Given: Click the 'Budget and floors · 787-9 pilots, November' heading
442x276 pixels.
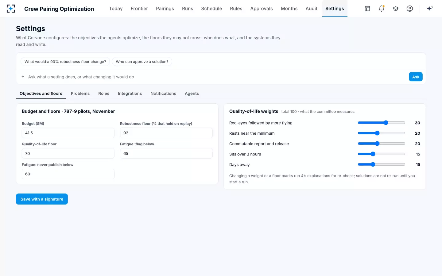Looking at the screenshot, I should [68, 111].
